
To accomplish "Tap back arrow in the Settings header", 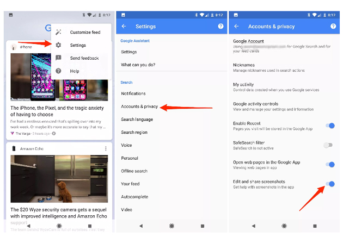I will (x=124, y=26).
